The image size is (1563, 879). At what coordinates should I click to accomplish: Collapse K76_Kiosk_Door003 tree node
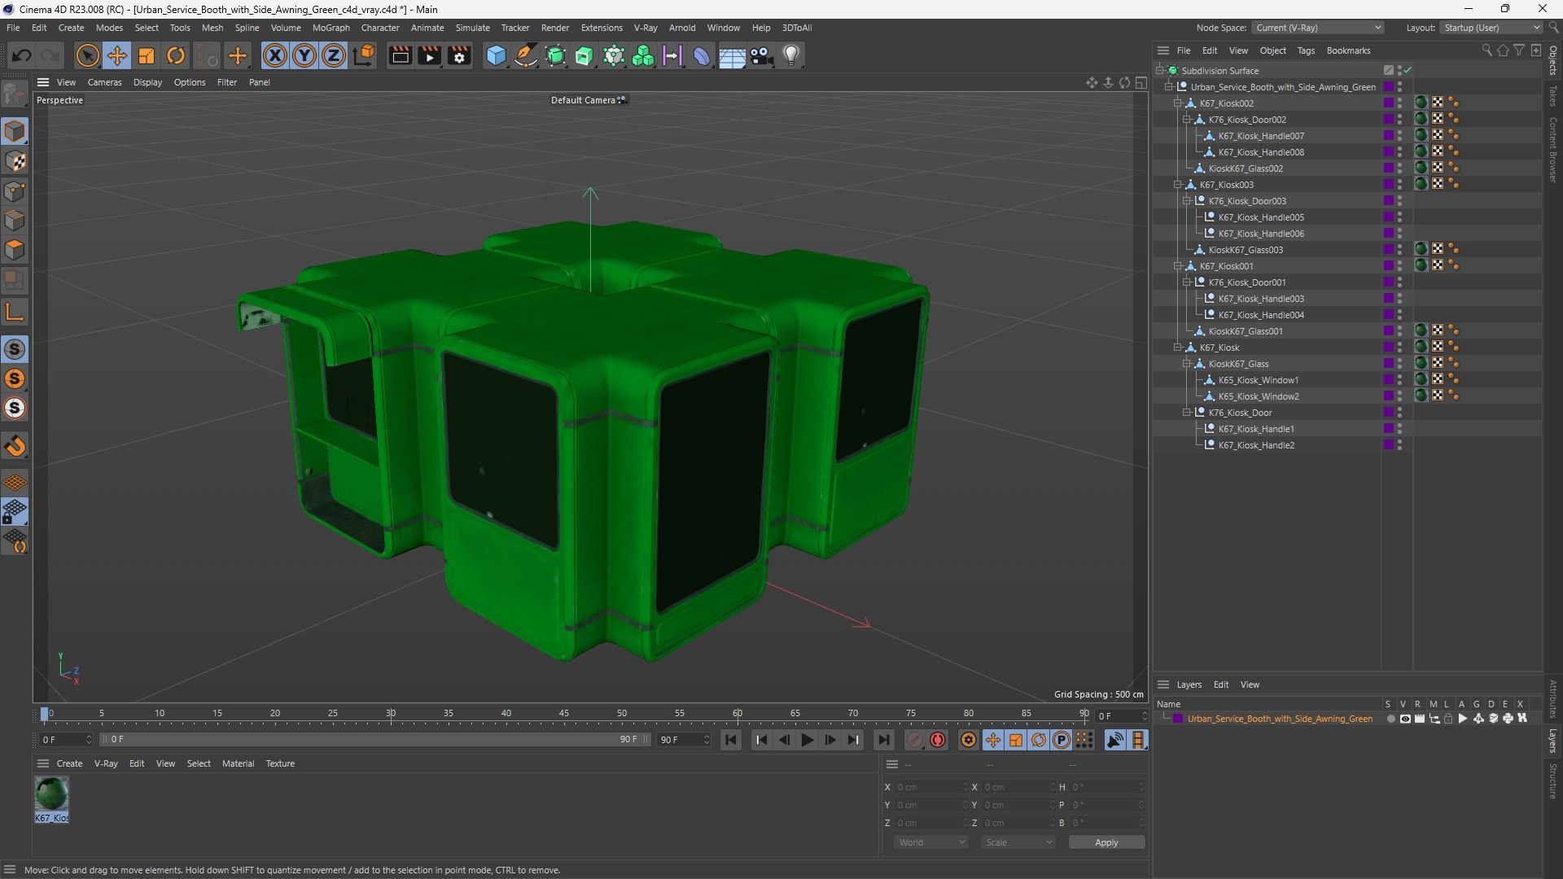click(1187, 201)
